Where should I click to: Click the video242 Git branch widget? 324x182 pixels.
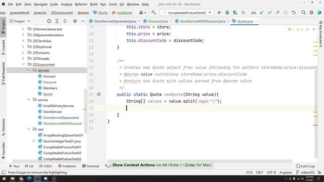click(x=305, y=172)
